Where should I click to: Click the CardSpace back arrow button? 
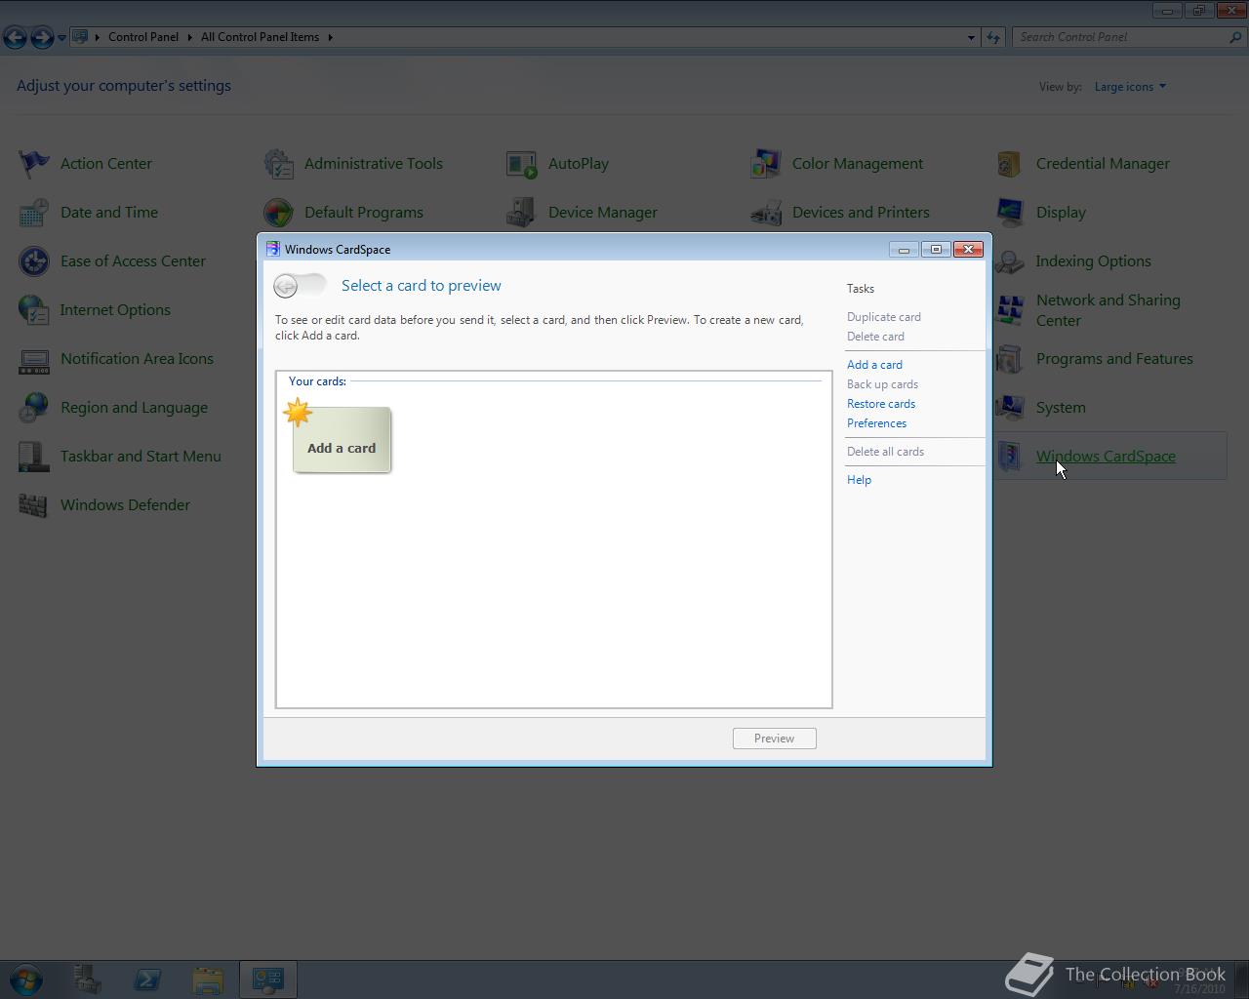pos(286,286)
